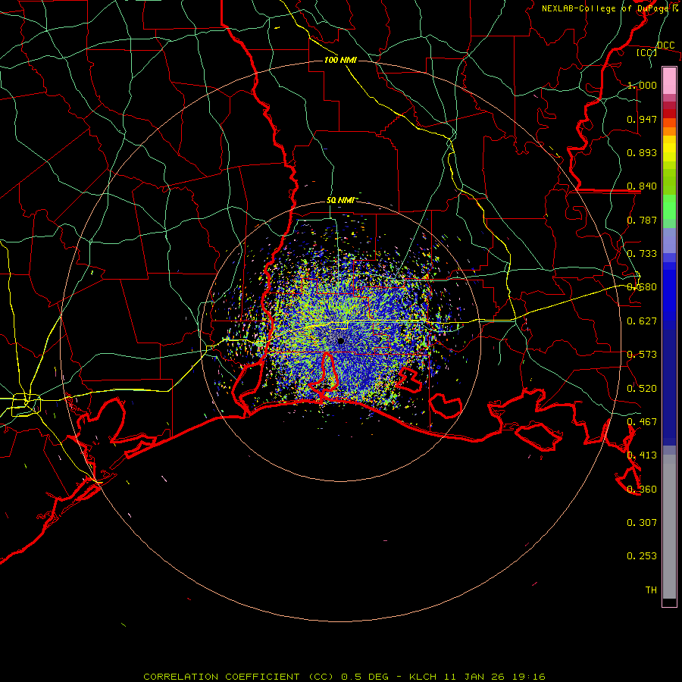This screenshot has width=682, height=682.
Task: Click the 0.253 scale label
Action: tap(642, 556)
